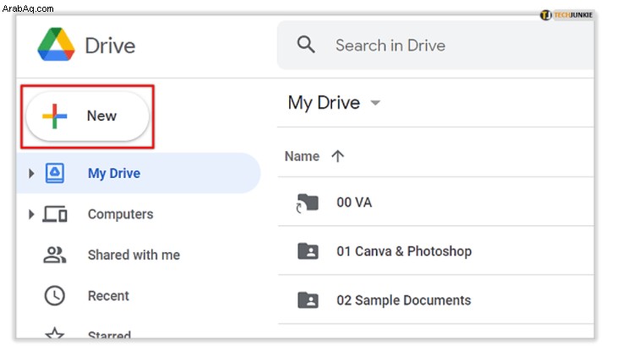Click the Google Drive logo

[x=57, y=45]
